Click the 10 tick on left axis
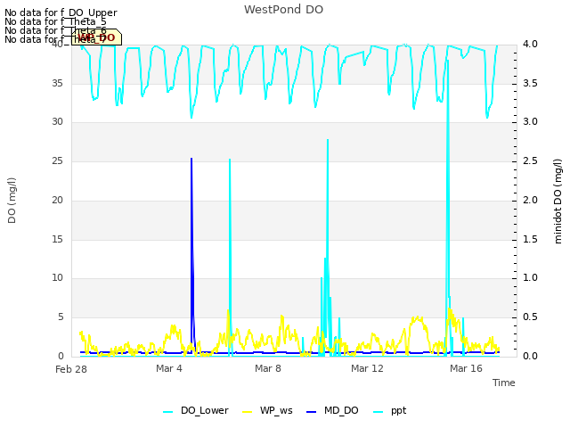 tap(57, 278)
